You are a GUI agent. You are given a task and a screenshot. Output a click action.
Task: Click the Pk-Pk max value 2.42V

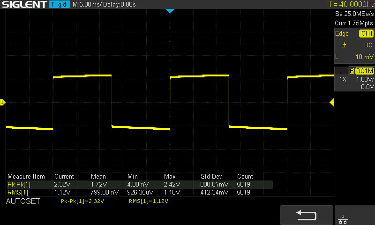pyautogui.click(x=172, y=184)
